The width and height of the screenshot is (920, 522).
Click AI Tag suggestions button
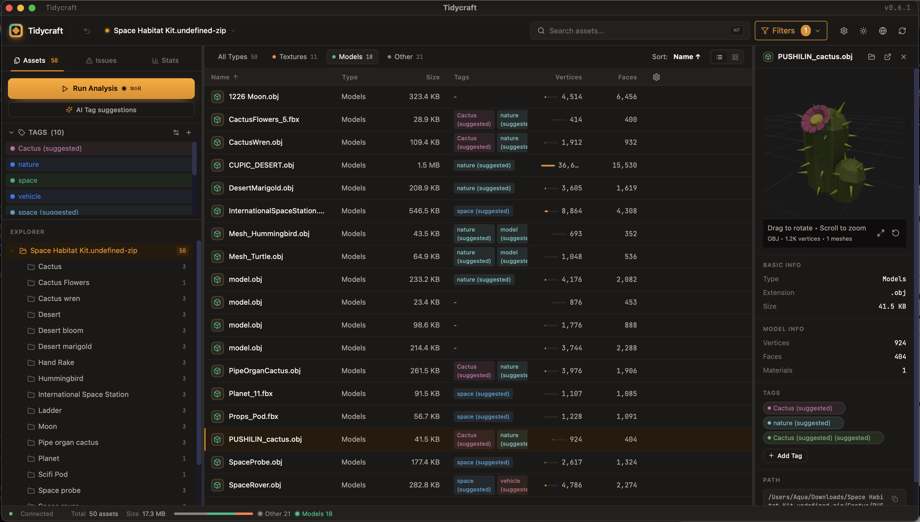tap(101, 110)
